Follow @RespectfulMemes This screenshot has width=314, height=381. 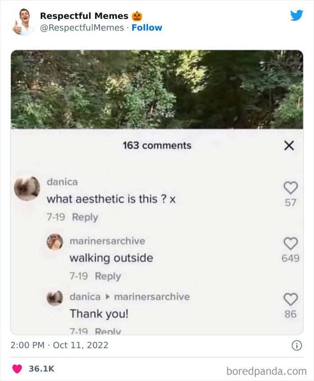pyautogui.click(x=147, y=27)
